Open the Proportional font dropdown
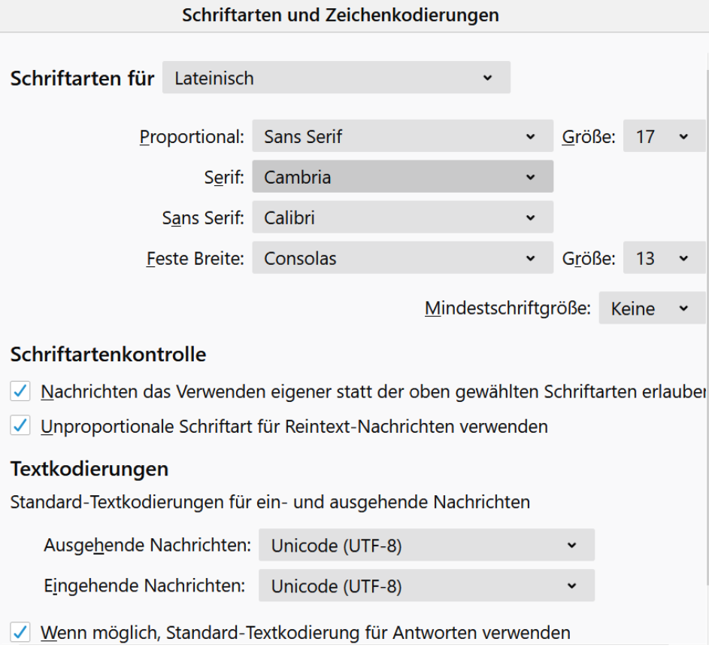 [x=402, y=137]
